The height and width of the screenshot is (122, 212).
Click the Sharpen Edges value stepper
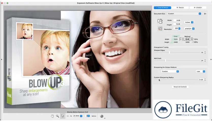205,52
